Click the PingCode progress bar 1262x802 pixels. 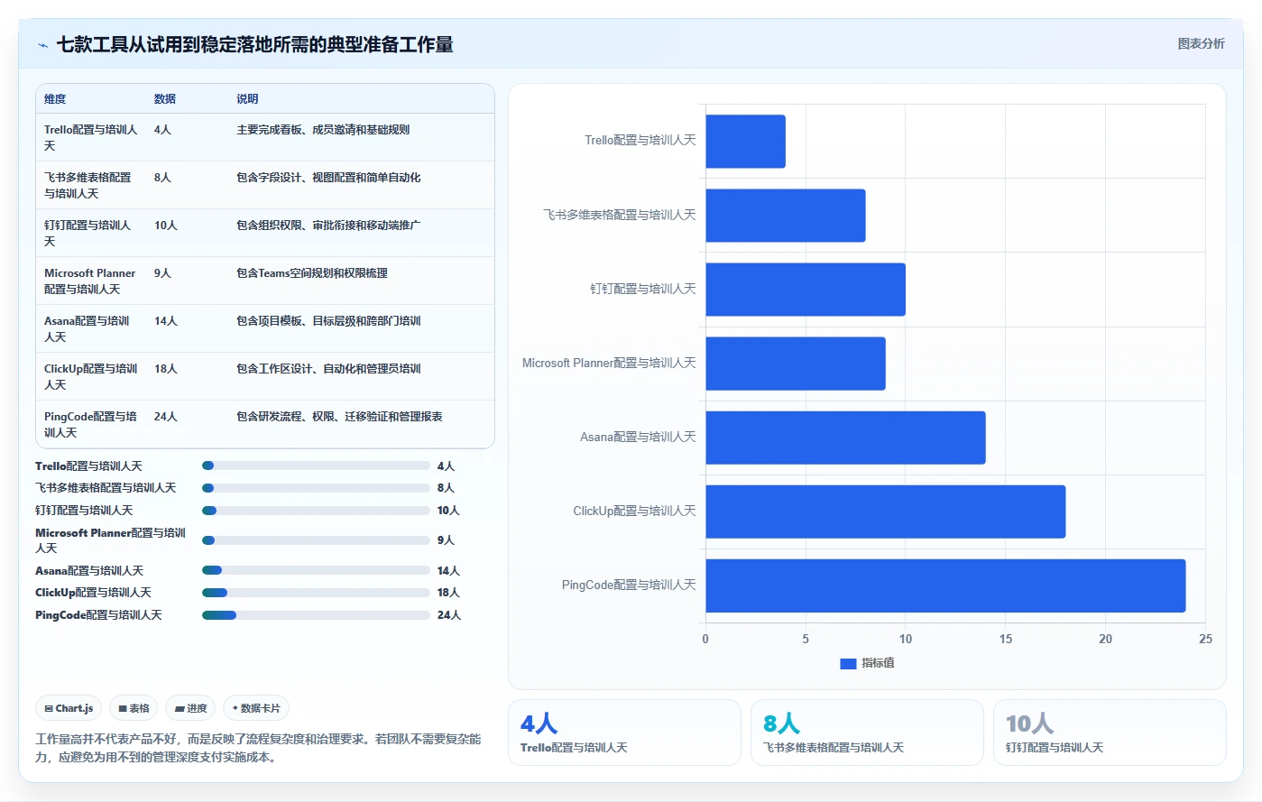(x=316, y=615)
